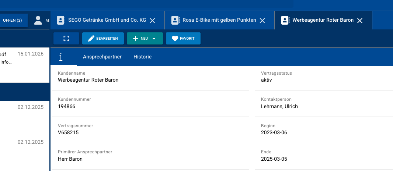Viewport: 393px width, 171px height.
Task: Close the Rosa E-Bike tab
Action: (262, 21)
